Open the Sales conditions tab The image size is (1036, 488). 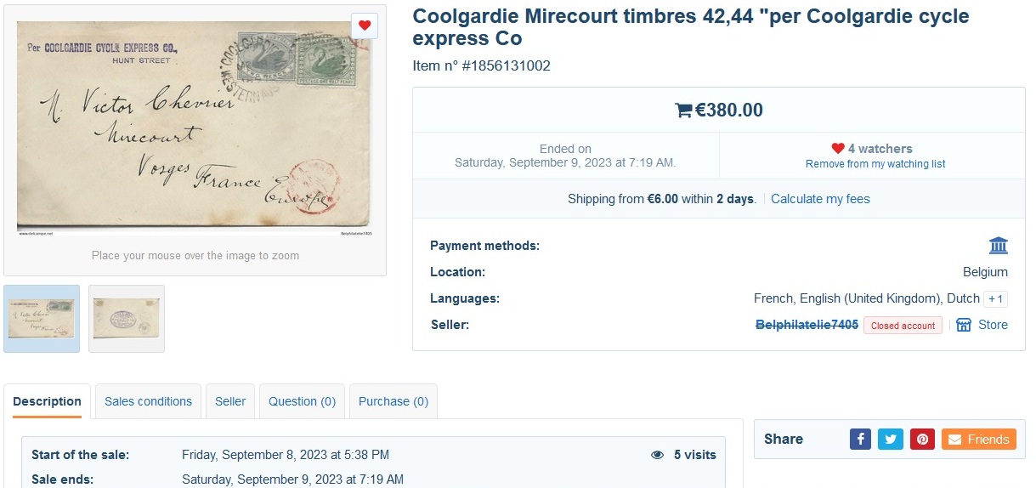pyautogui.click(x=148, y=401)
